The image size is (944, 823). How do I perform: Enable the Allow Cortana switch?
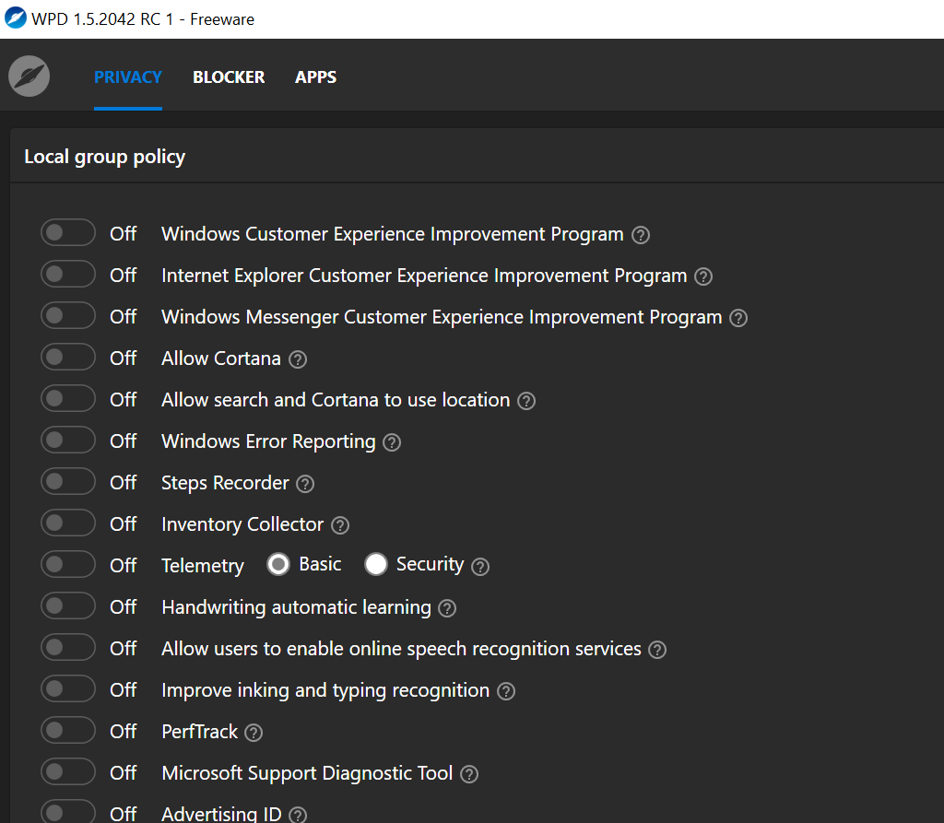pos(67,358)
